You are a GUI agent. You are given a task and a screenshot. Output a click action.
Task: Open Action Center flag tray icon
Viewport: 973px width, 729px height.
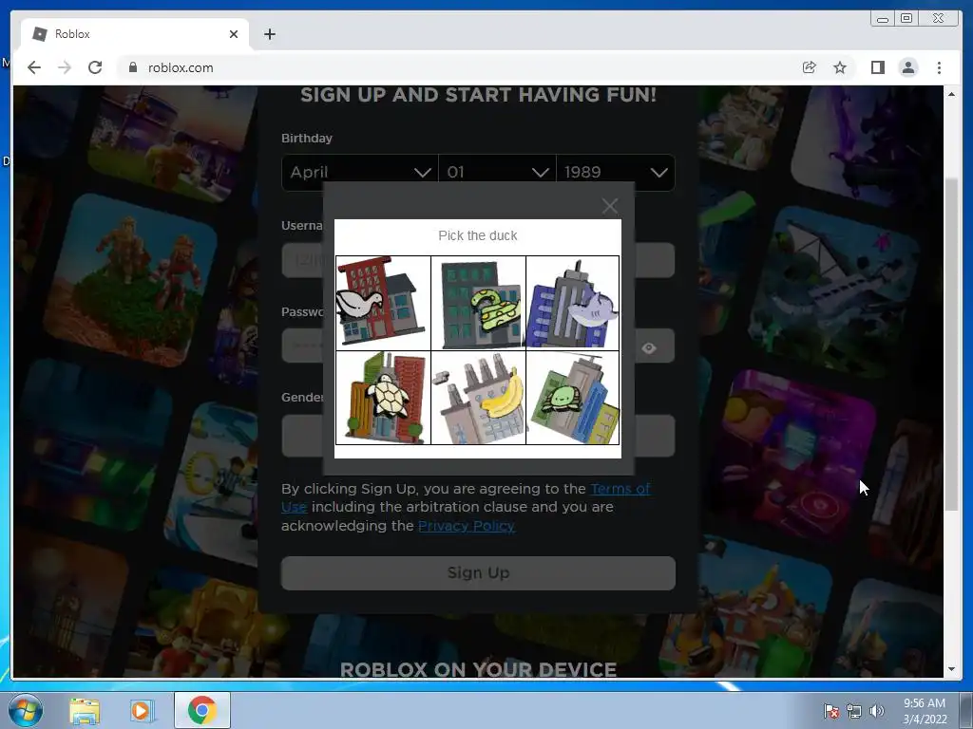(x=830, y=712)
